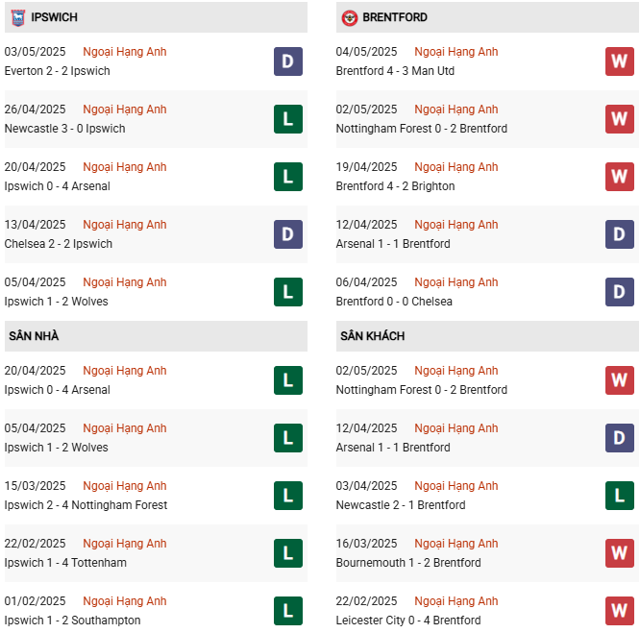640x633 pixels.
Task: Select the SÂN NHÀ section header
Action: tap(156, 336)
